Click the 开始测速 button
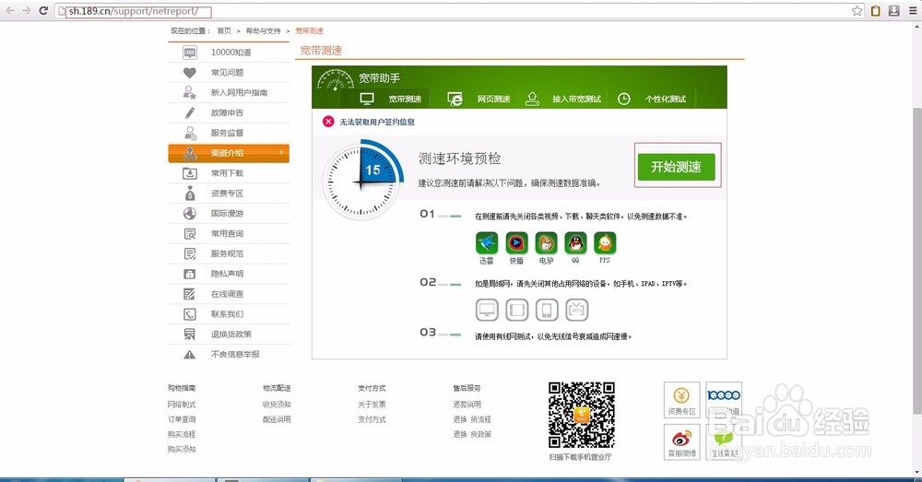The height and width of the screenshot is (482, 922). [x=676, y=167]
